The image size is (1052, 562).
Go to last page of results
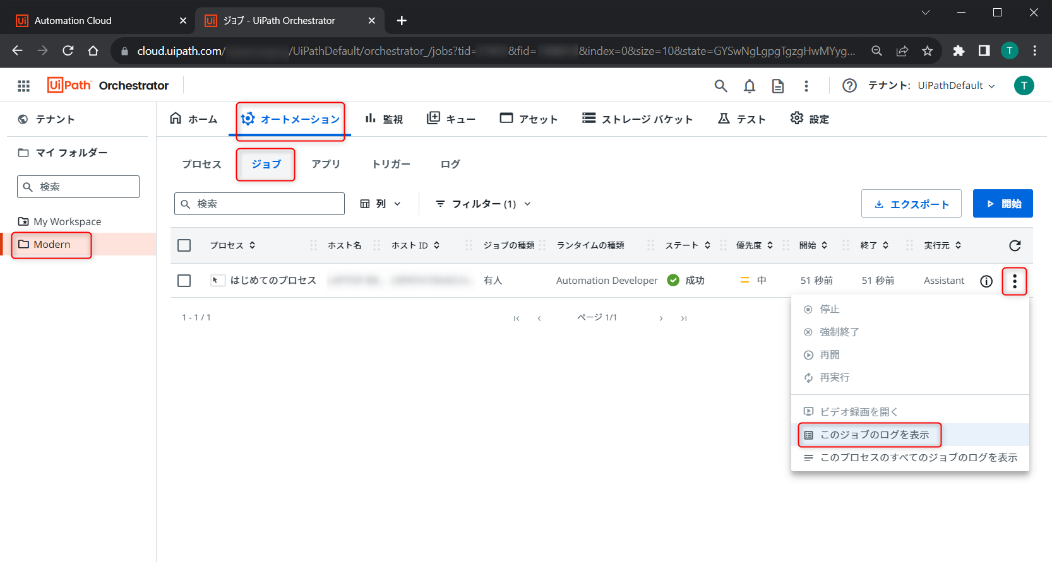tap(684, 319)
